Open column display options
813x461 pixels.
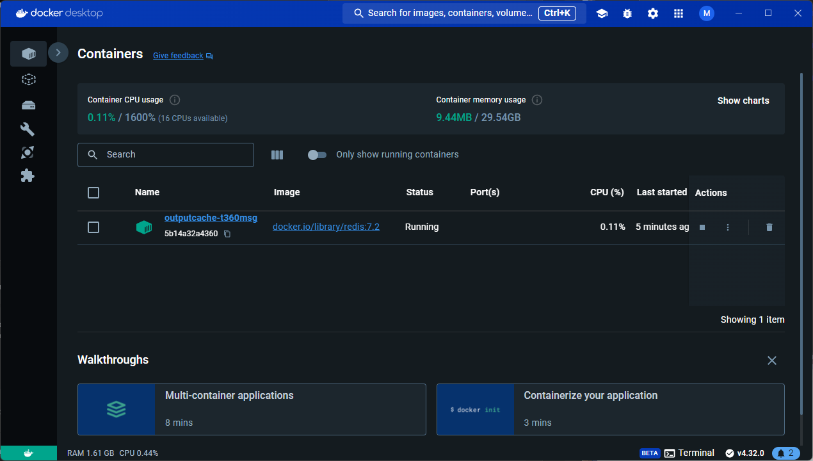coord(277,155)
